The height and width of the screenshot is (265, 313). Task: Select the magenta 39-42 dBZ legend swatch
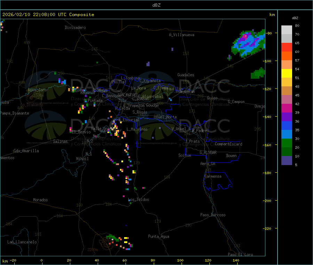click(287, 108)
